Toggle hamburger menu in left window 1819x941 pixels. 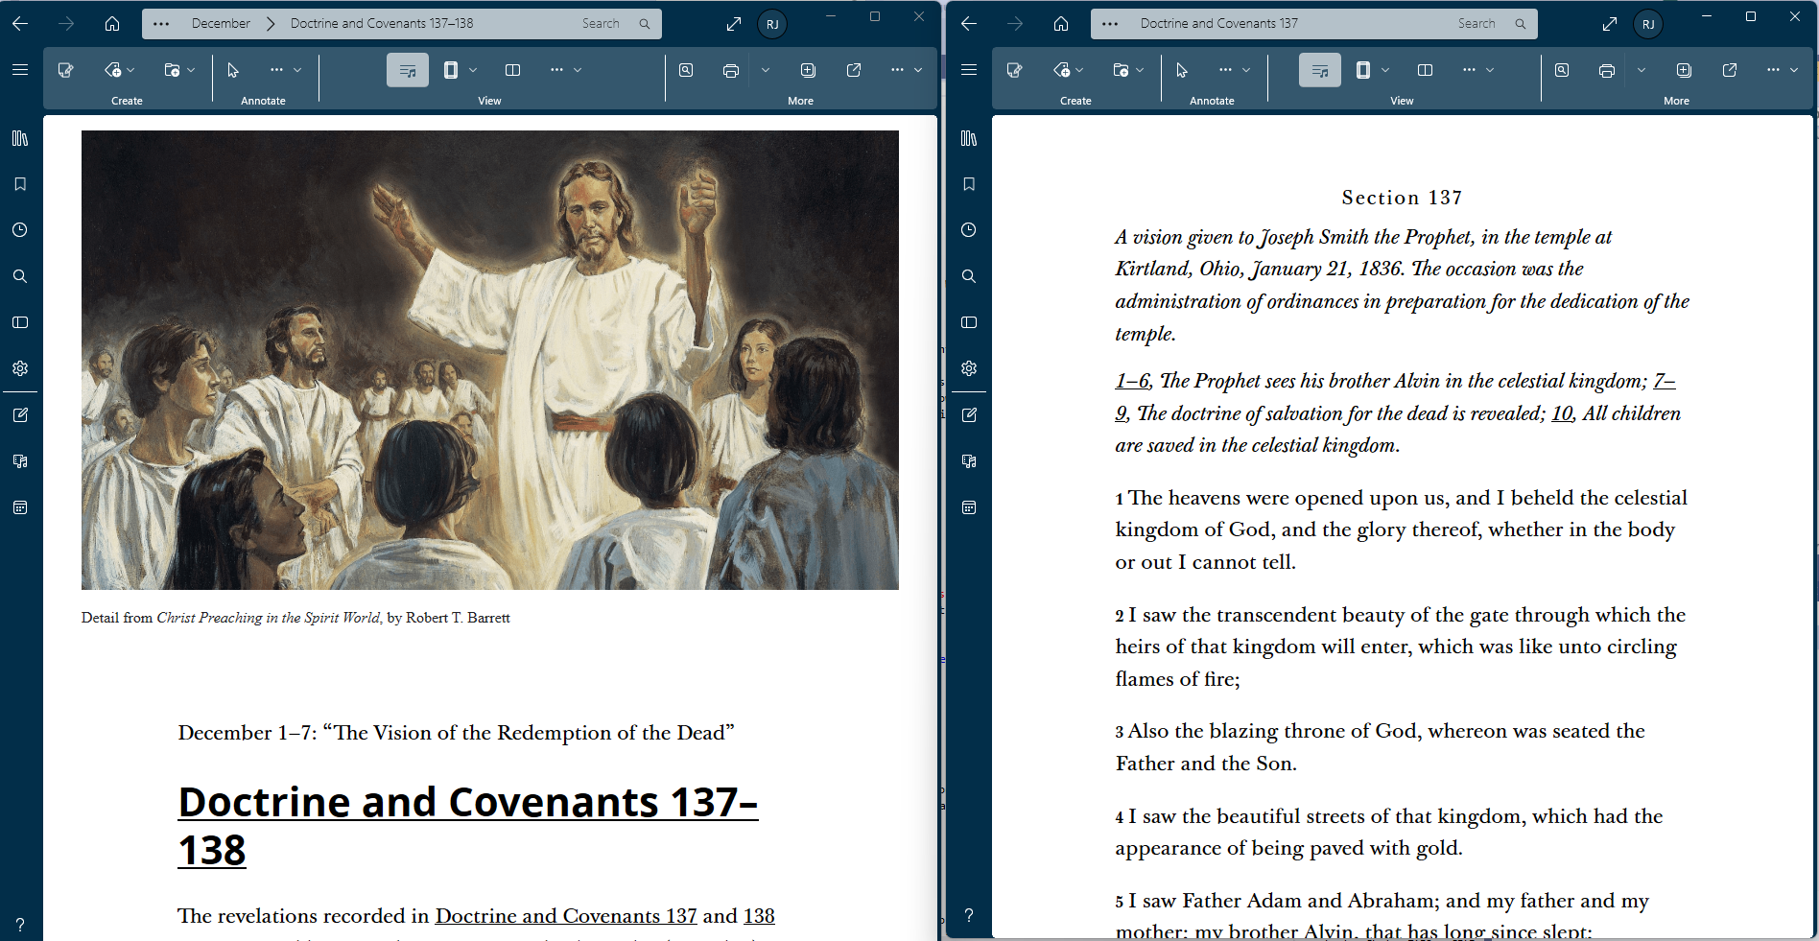20,70
